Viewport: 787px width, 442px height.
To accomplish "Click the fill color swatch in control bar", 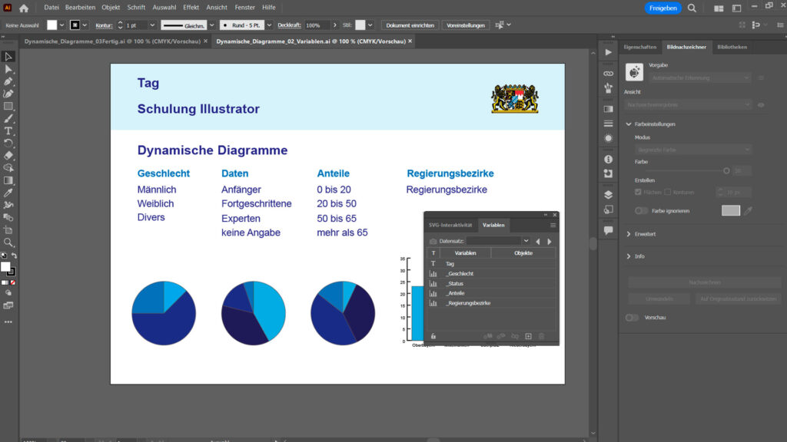I will [x=51, y=25].
